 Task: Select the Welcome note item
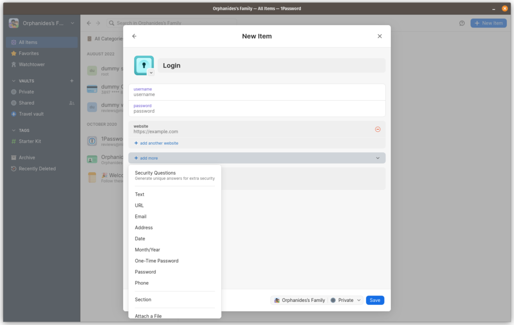104,178
